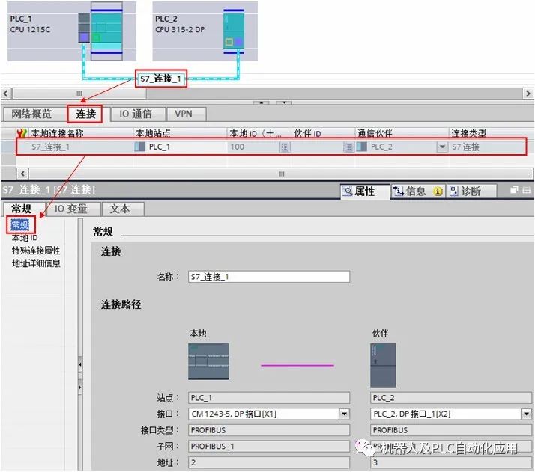Open the partner 接口 dropdown PLC_2, DP 接口_1

point(527,414)
